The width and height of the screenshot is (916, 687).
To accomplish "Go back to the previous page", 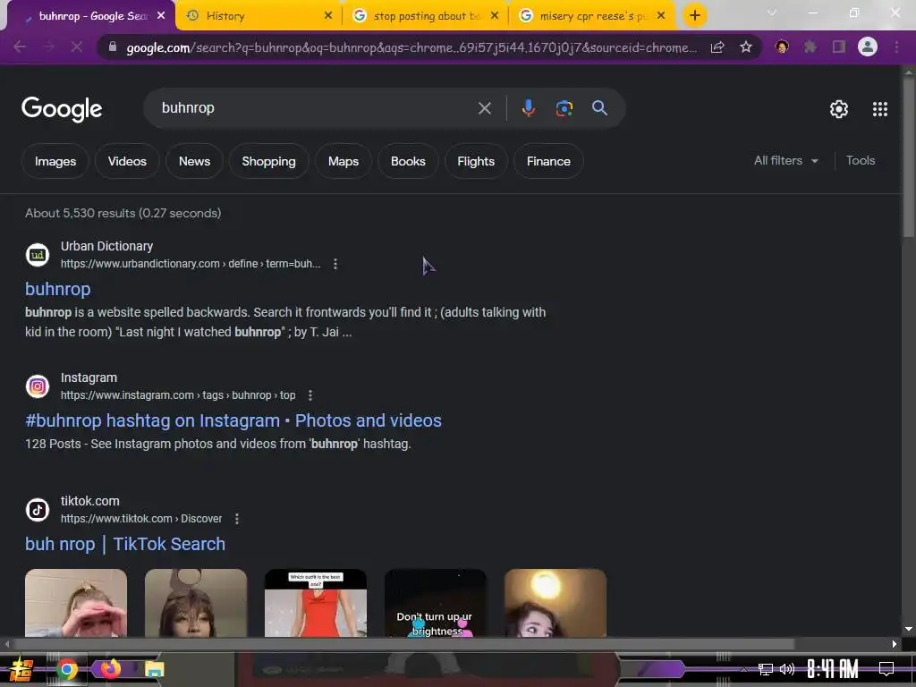I will [20, 47].
